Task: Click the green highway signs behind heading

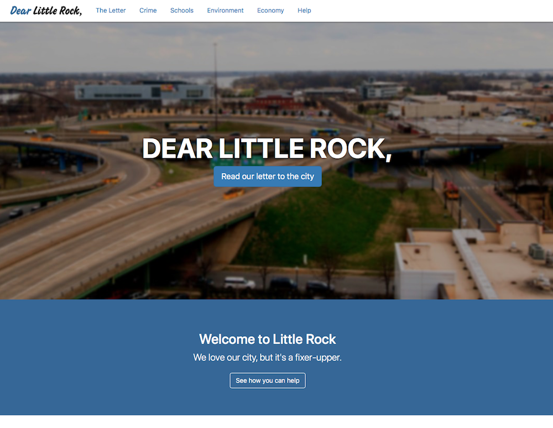Action: 237,161
